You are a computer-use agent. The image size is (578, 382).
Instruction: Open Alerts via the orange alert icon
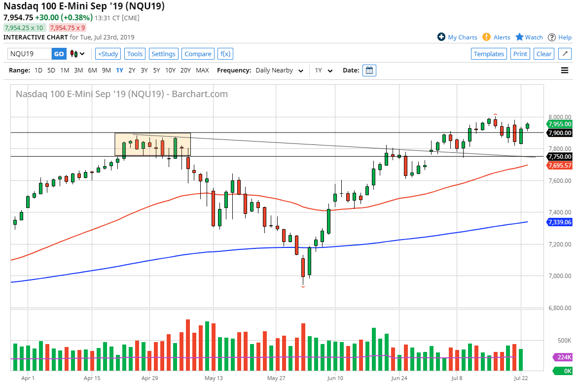pos(486,37)
